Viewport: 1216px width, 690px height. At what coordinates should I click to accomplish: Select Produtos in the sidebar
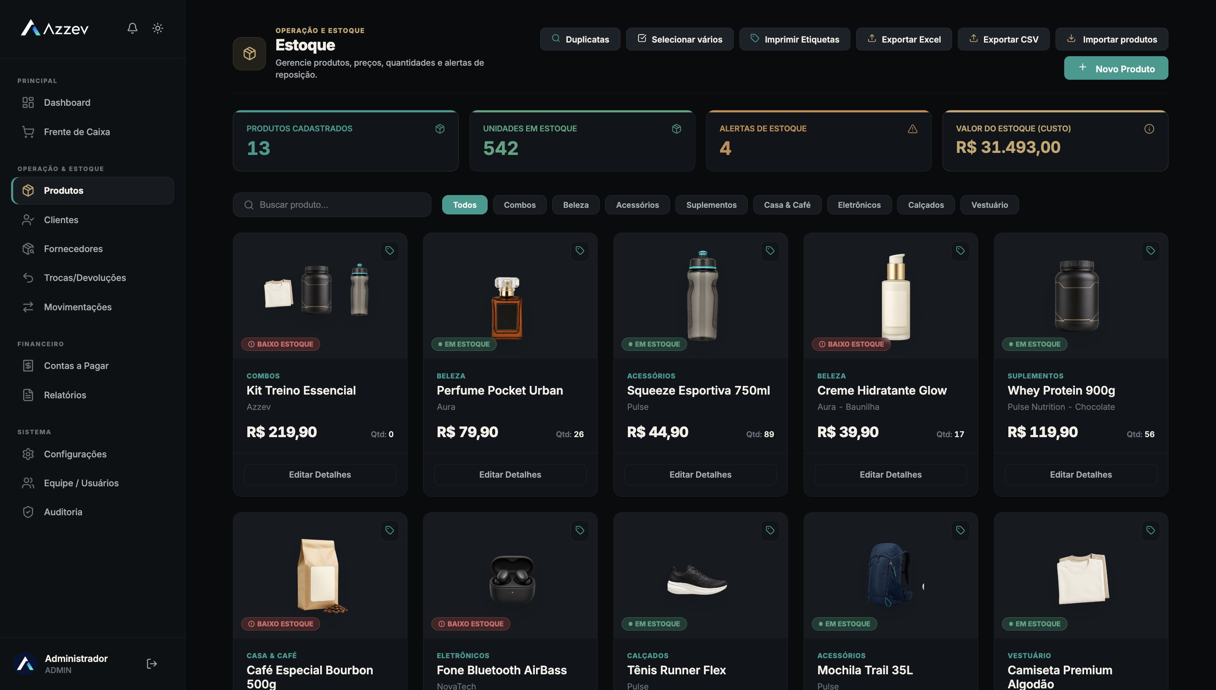pos(93,190)
